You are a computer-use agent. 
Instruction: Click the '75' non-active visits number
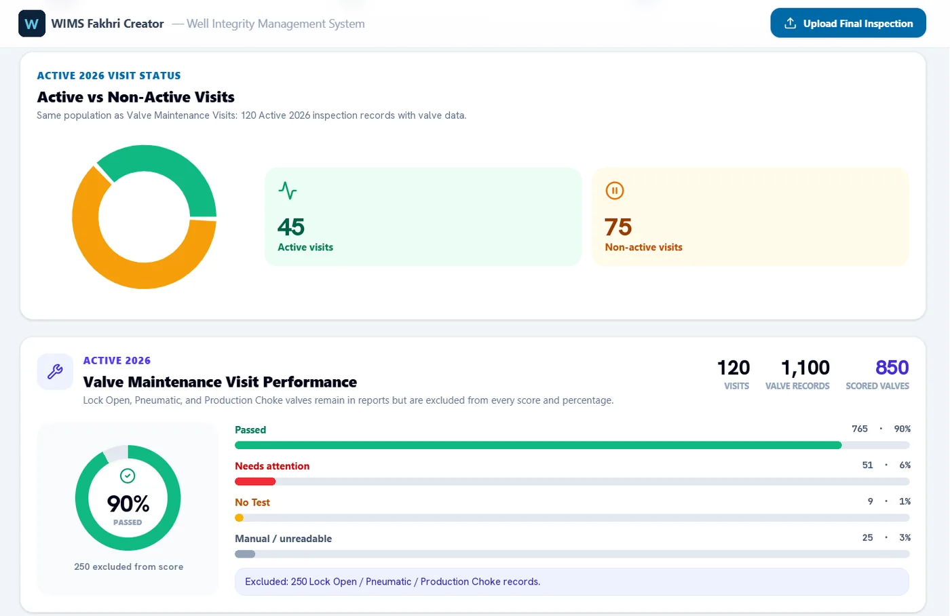(618, 227)
